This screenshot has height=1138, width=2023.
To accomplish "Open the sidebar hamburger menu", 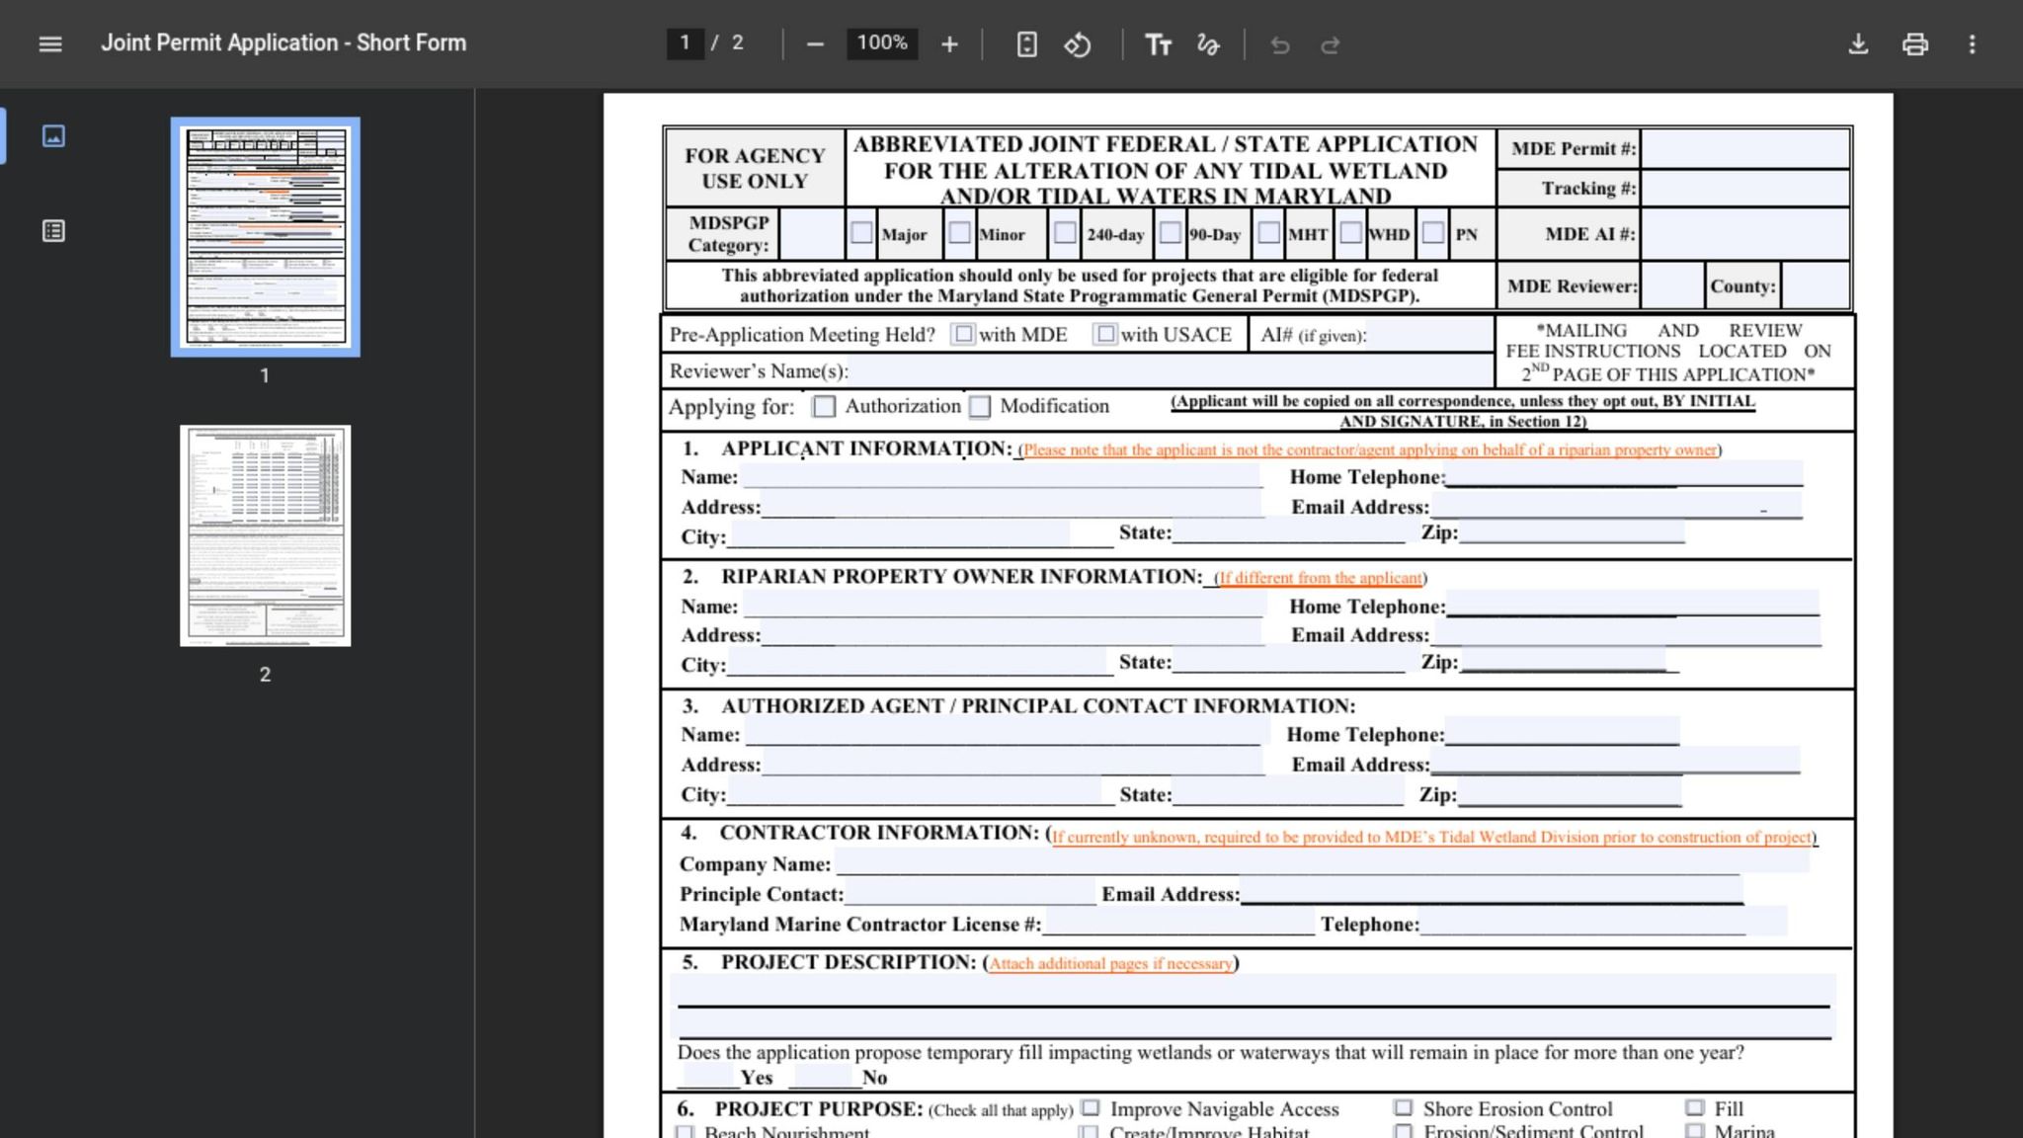I will (50, 44).
